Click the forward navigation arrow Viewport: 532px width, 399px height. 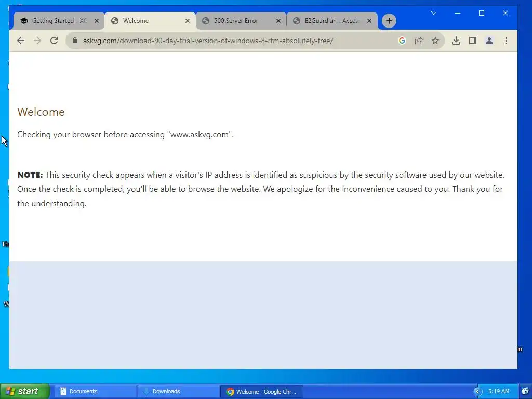[37, 41]
